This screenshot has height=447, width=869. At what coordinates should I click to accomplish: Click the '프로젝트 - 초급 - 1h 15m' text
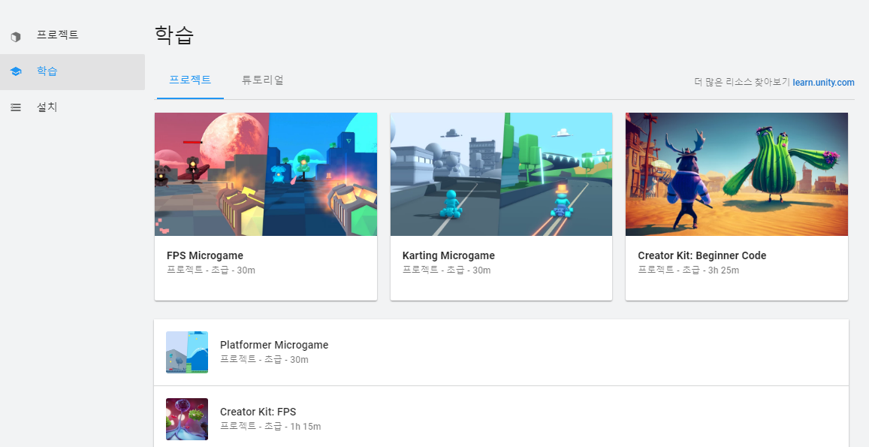270,427
